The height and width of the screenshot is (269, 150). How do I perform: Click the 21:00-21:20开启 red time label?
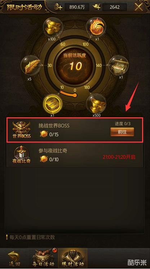click(119, 157)
